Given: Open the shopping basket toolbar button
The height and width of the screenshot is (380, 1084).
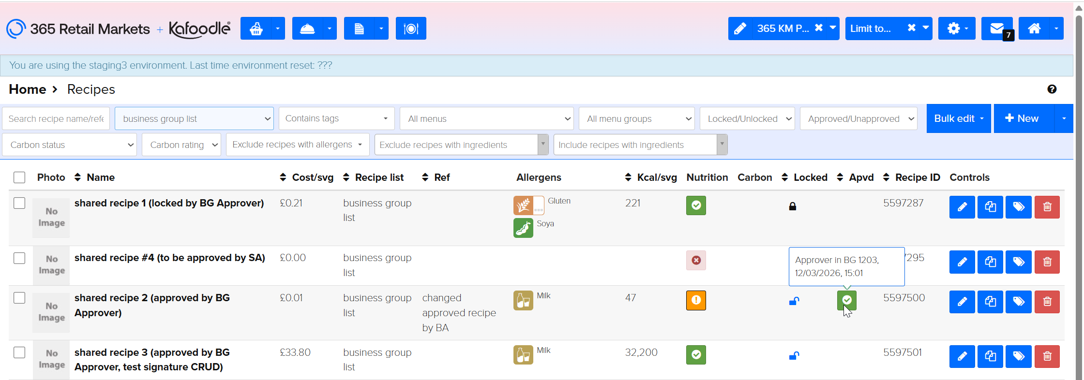Looking at the screenshot, I should (256, 29).
